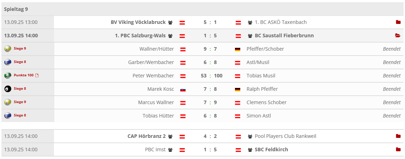Click the German flag next to Ralph Pfeiffer

pyautogui.click(x=237, y=89)
